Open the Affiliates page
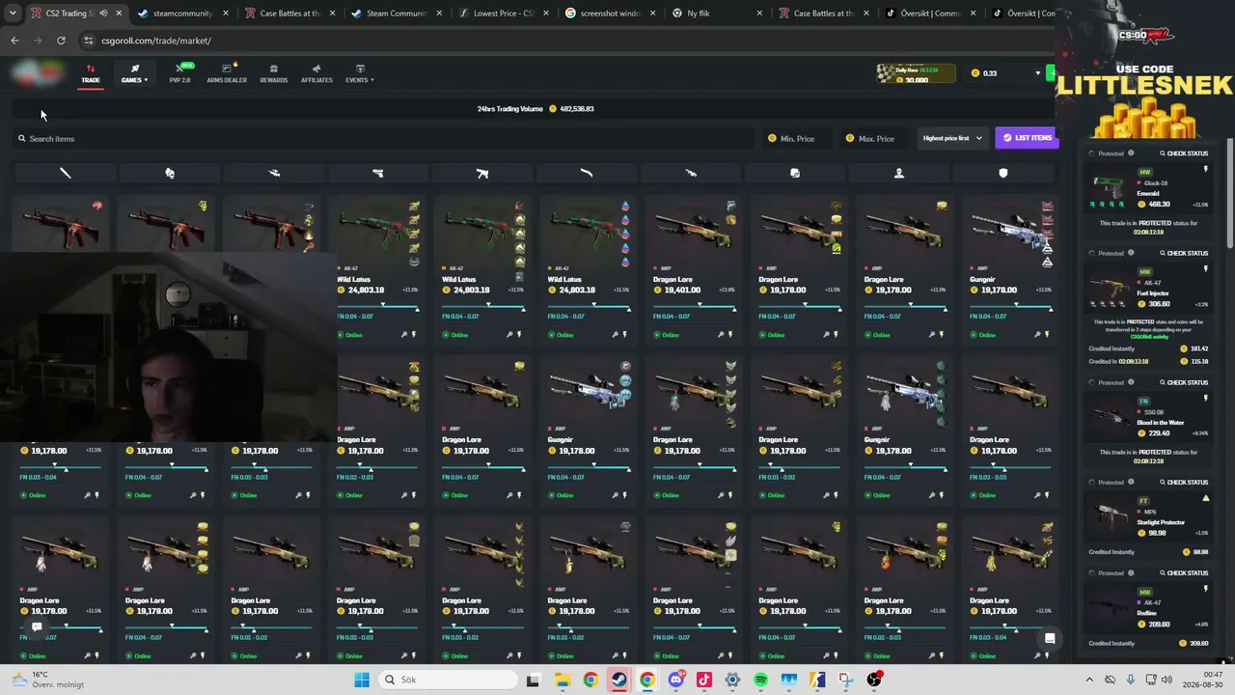The width and height of the screenshot is (1235, 695). tap(316, 73)
